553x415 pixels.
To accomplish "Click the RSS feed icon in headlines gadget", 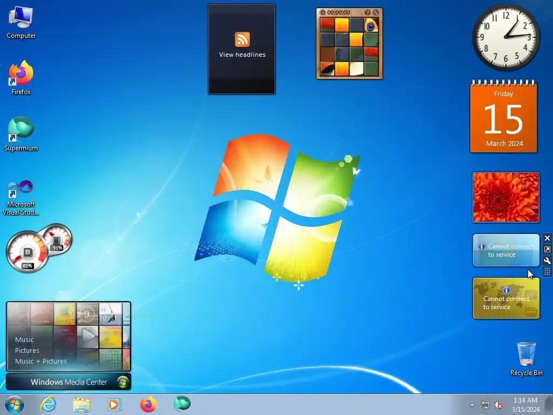I will tap(242, 39).
